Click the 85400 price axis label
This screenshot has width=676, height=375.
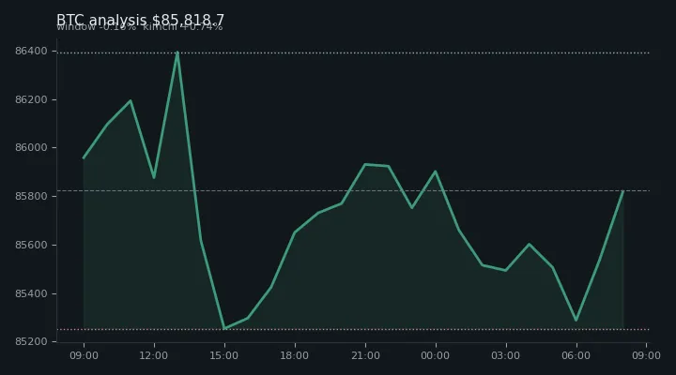click(x=31, y=293)
